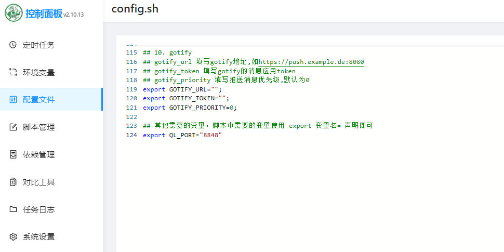
Task: Go to 依赖管理 in the sidebar
Action: click(x=51, y=155)
